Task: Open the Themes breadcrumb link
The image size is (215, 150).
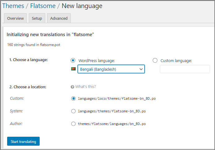Action: click(x=13, y=6)
